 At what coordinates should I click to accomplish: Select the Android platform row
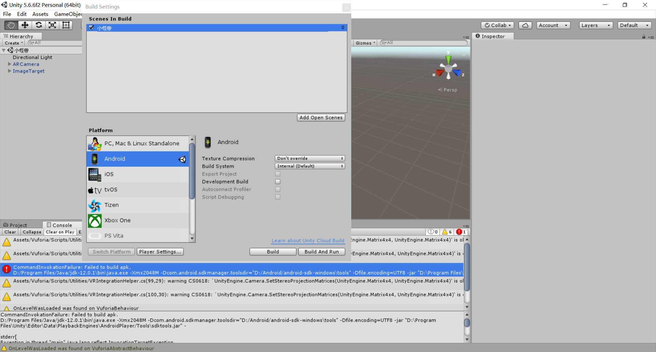coord(138,159)
